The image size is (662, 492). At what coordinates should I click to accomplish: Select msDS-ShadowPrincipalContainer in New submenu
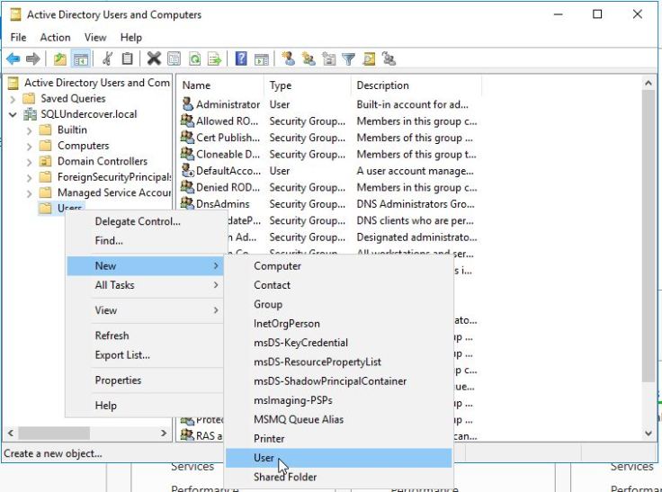pyautogui.click(x=338, y=381)
